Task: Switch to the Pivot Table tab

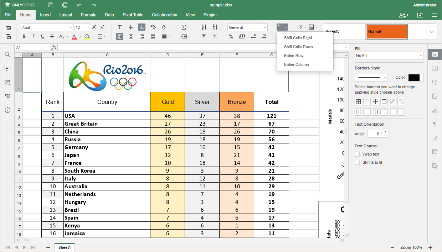Action: [x=133, y=15]
